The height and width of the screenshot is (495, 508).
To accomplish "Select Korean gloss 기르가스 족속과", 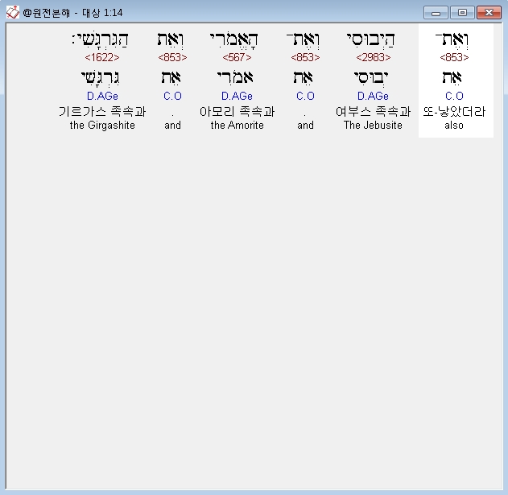I will click(102, 111).
